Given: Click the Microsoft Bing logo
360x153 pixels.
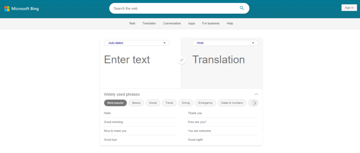Looking at the screenshot, I should click(x=21, y=8).
